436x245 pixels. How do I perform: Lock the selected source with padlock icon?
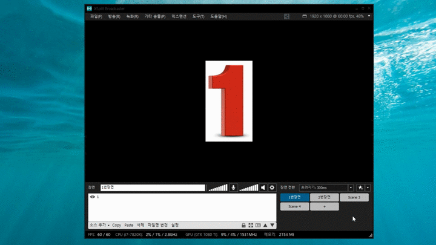pos(243,225)
